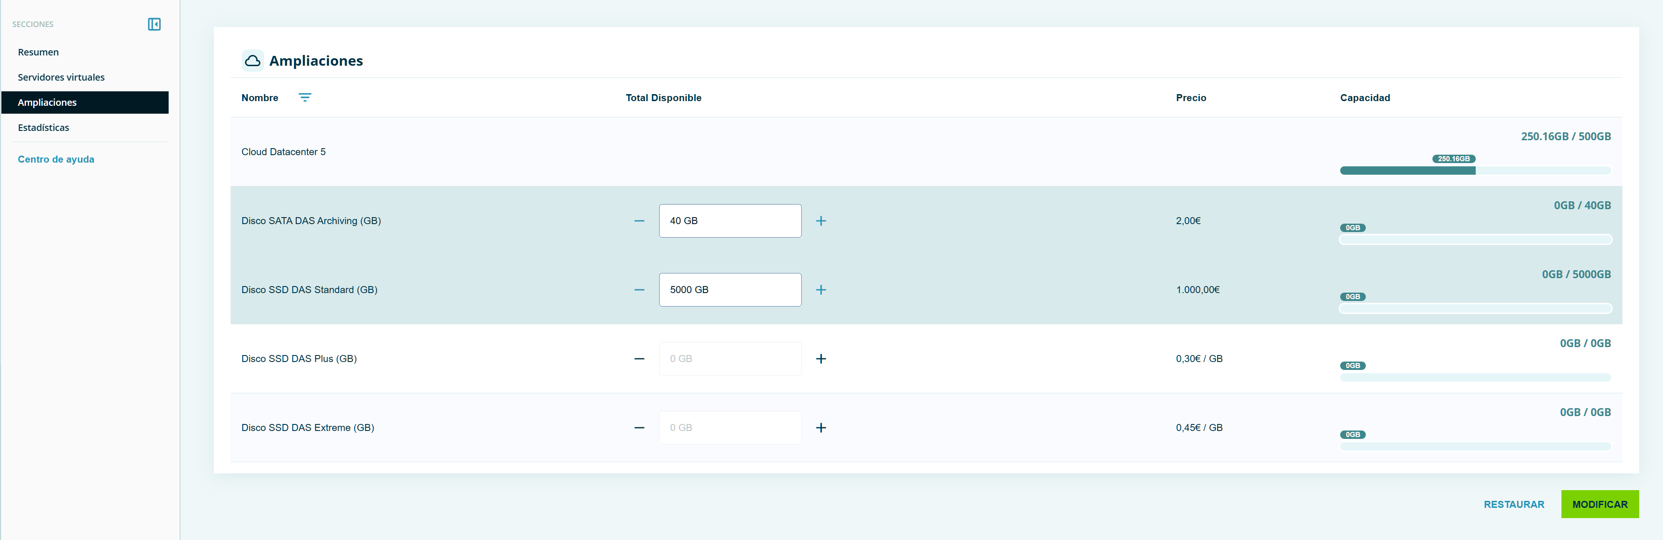Image resolution: width=1663 pixels, height=540 pixels.
Task: Decrease Disco SSD DAS Standard with minus
Action: pyautogui.click(x=639, y=290)
